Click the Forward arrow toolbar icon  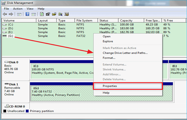11,14
